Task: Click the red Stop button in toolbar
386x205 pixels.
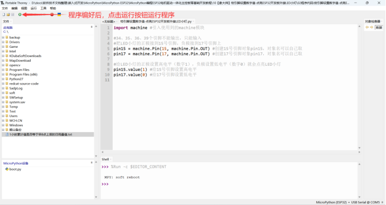Action: pyautogui.click(x=52, y=14)
